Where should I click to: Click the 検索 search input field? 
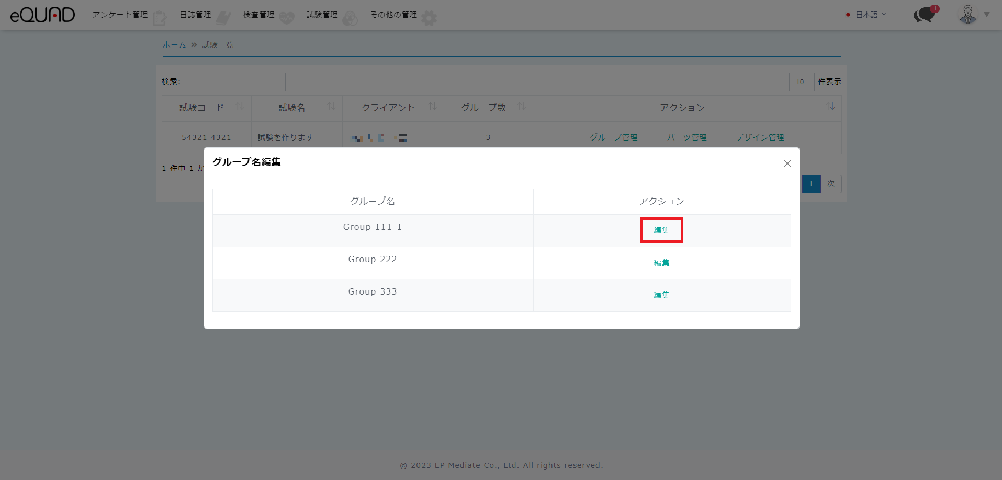[x=235, y=82]
